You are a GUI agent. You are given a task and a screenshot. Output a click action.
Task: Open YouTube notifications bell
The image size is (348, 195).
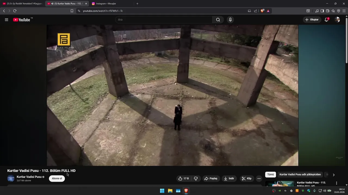(327, 20)
